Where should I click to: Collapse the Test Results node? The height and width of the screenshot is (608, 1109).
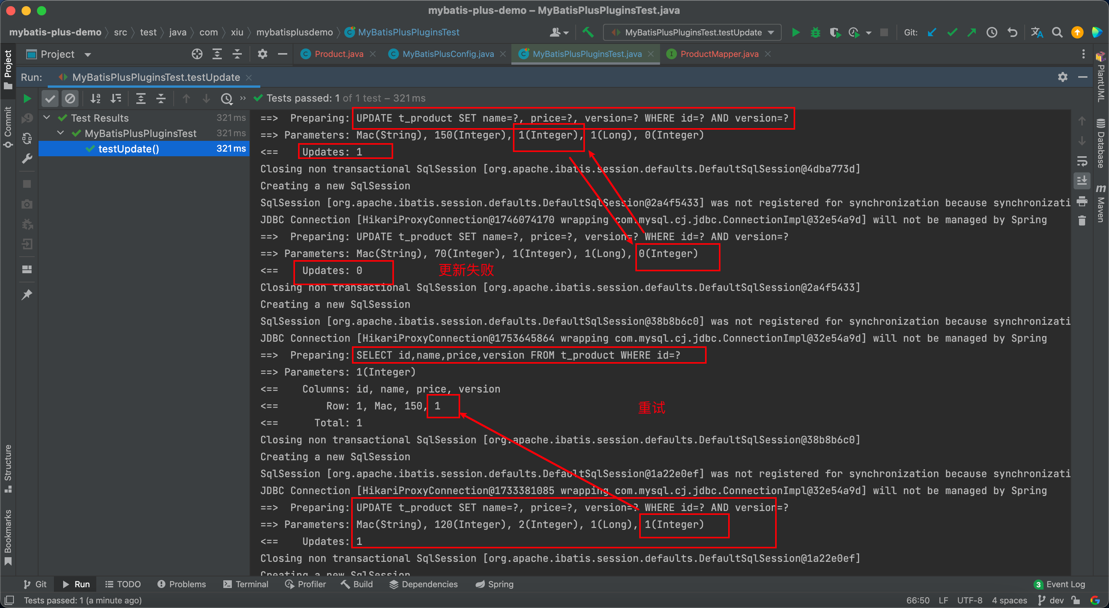[x=47, y=118]
